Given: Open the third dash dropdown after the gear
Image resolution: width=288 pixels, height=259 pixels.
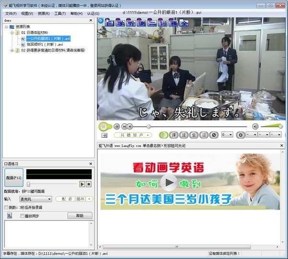Looking at the screenshot, I should [276, 135].
